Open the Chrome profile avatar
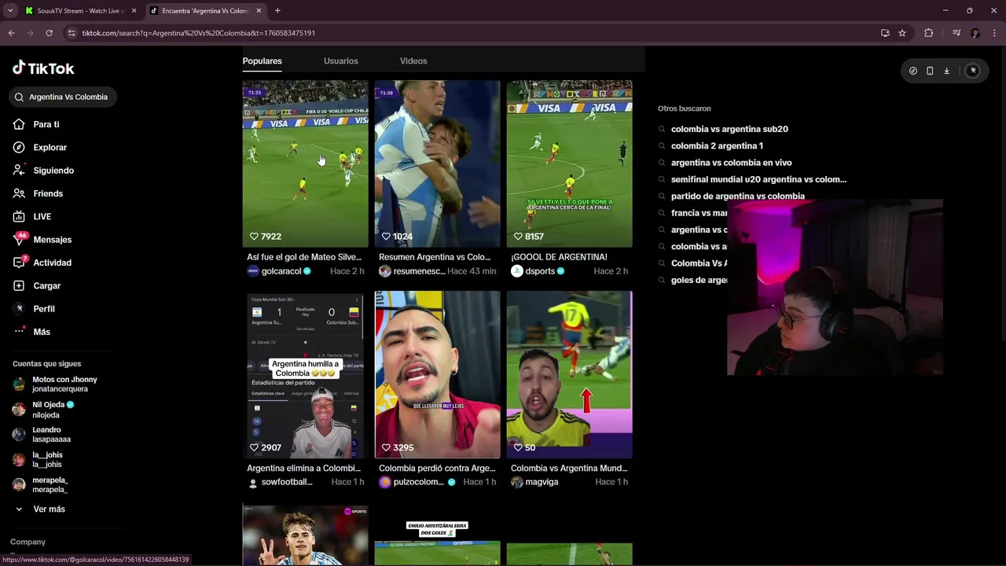Screen dimensions: 1006x566 click(x=975, y=33)
